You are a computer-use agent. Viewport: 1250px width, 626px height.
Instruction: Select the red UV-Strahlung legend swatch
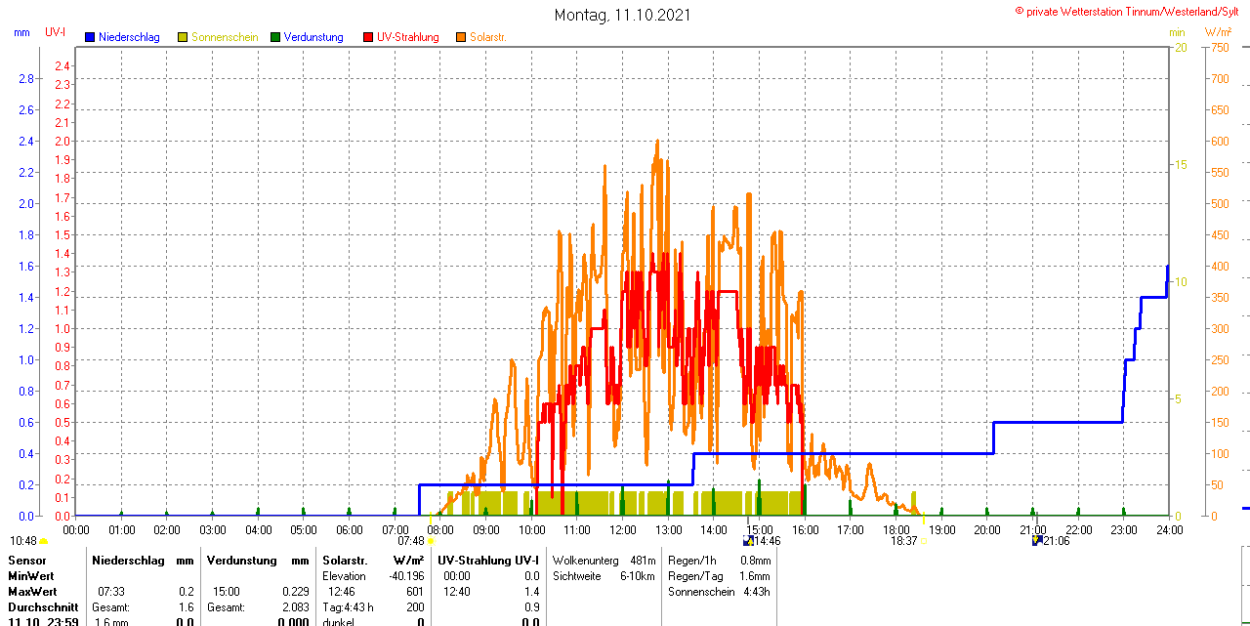(x=368, y=37)
